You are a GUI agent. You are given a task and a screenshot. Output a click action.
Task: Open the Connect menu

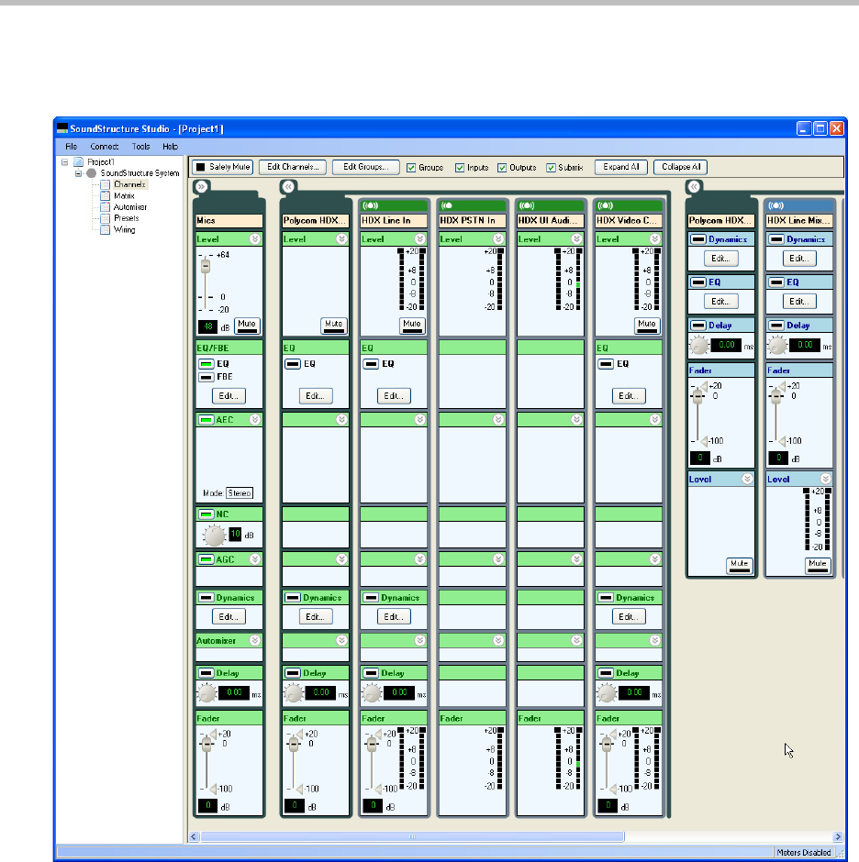[x=104, y=147]
